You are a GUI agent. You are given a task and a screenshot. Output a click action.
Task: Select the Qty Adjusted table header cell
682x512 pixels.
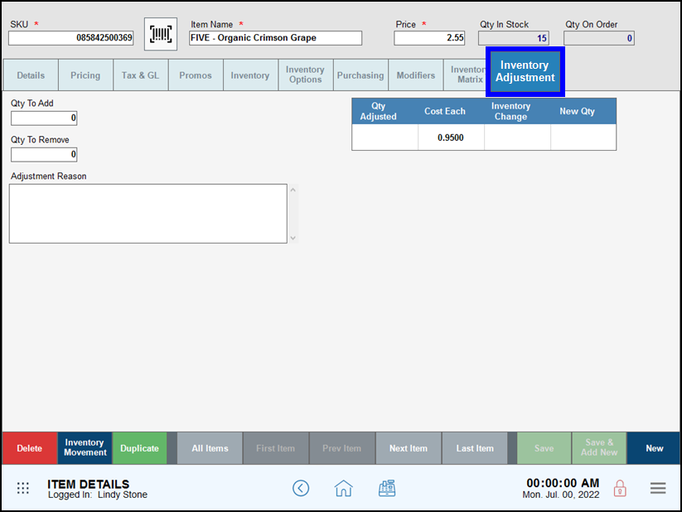pyautogui.click(x=385, y=111)
